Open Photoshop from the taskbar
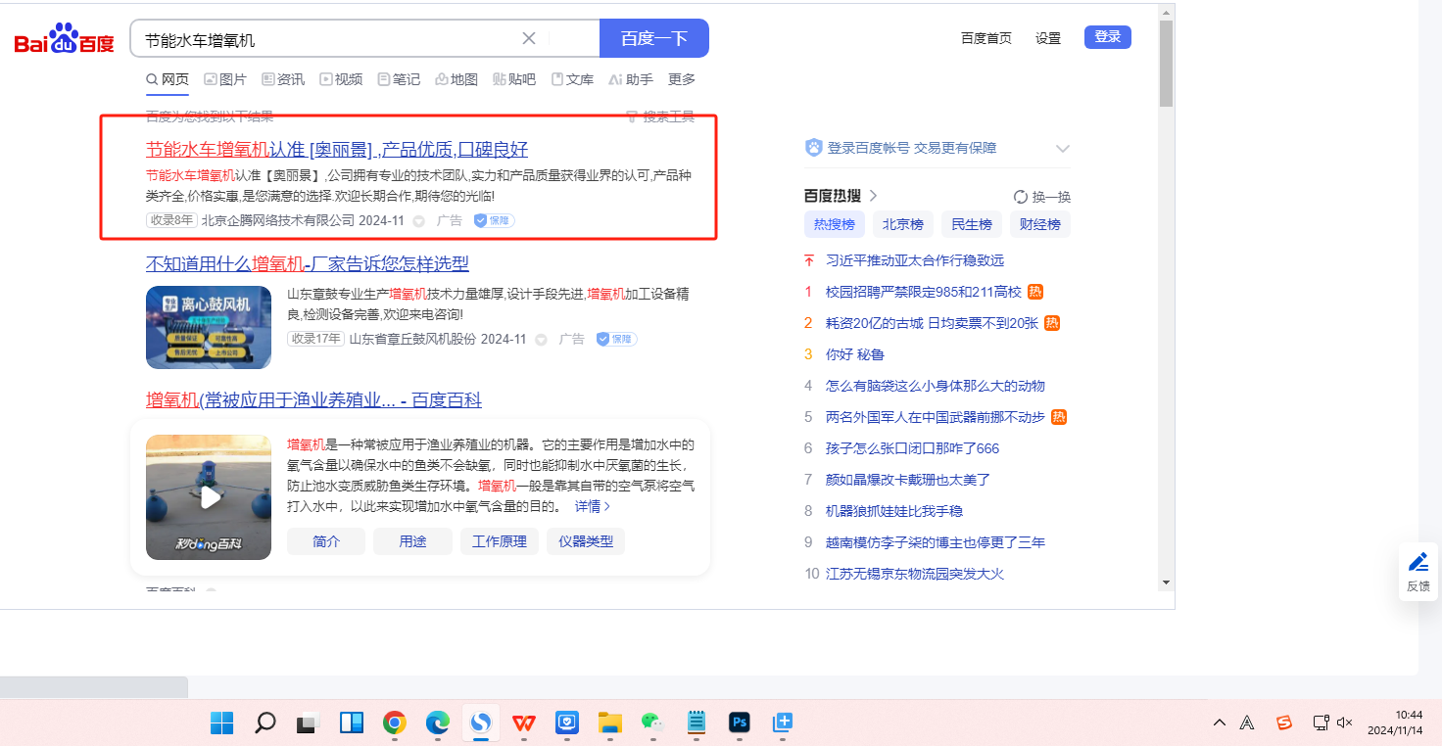Screen dimensions: 1442x746 (740, 723)
